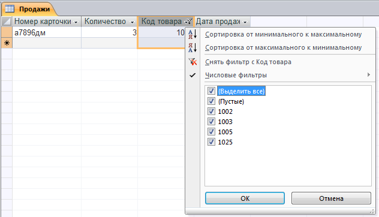Click the empty Номер карточки cell in new row
Image resolution: width=379 pixels, height=217 pixels.
point(47,43)
